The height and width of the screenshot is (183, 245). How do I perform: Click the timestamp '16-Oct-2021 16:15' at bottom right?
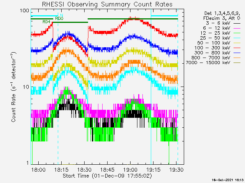tap(228, 180)
